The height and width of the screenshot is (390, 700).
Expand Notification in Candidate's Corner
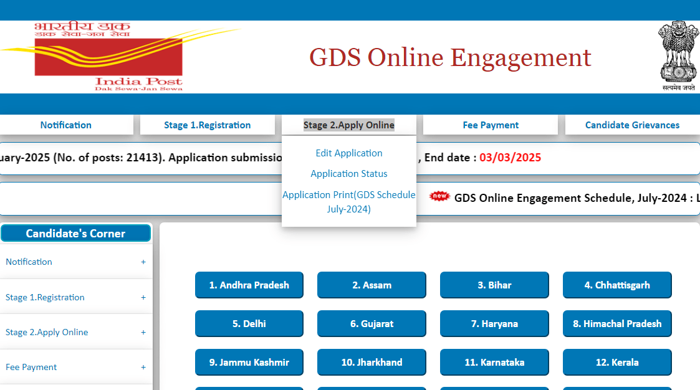pos(143,262)
